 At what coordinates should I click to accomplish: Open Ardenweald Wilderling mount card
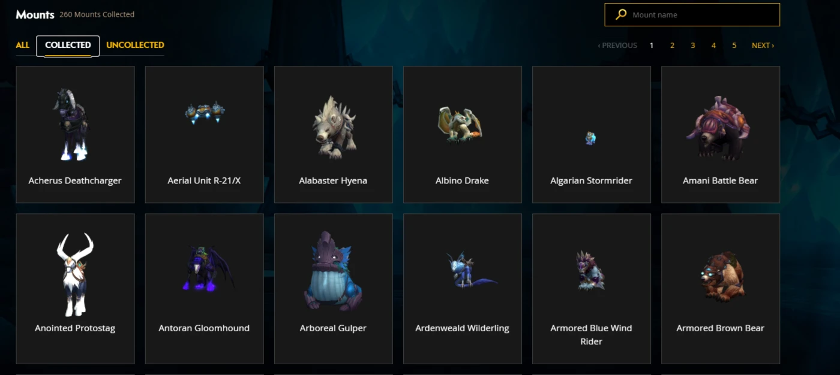pos(463,289)
